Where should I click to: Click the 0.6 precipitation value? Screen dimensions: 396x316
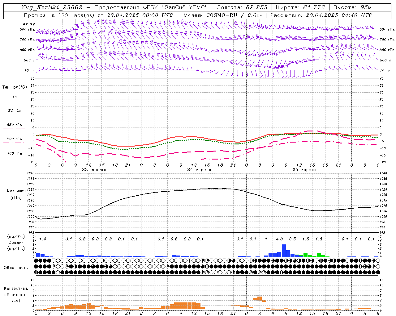coord(174,239)
